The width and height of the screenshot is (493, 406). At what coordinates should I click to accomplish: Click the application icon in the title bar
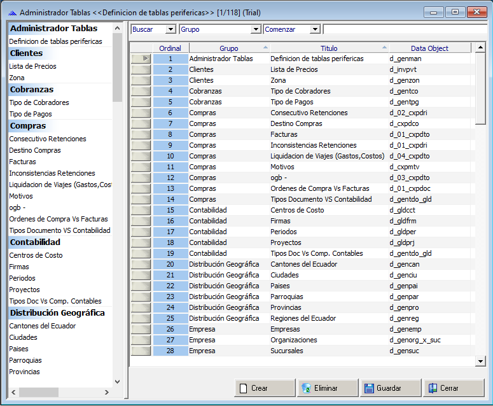11,12
